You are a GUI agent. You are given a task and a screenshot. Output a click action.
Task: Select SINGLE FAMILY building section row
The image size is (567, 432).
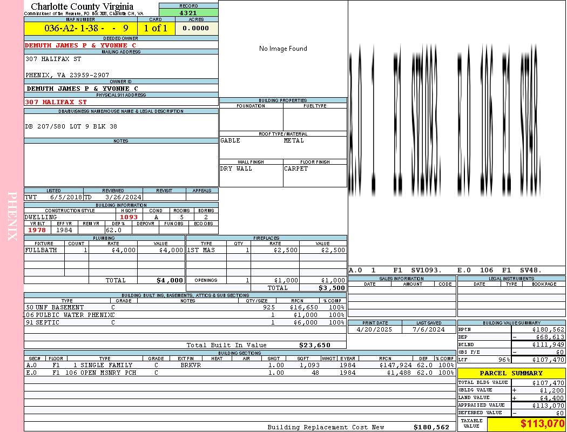coord(240,365)
